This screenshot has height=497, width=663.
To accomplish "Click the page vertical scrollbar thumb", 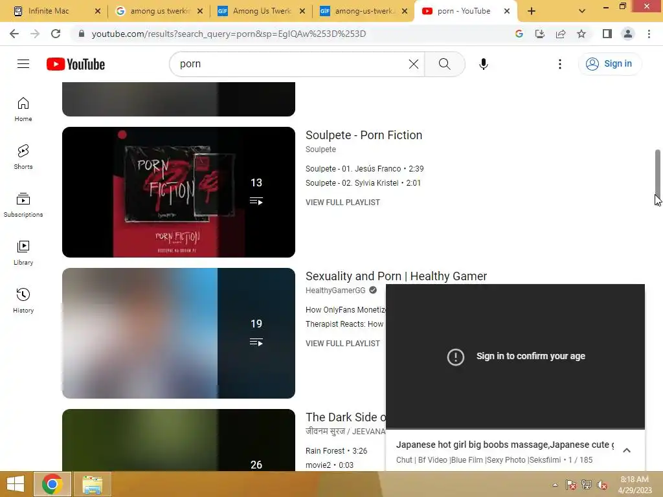I will [x=658, y=172].
